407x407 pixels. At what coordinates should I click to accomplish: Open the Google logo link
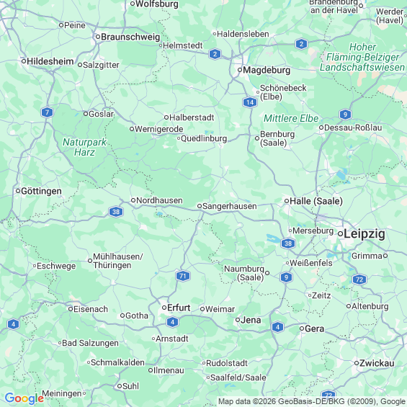click(24, 398)
